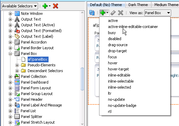Switch to the Default (No) Theme tab

(106, 5)
